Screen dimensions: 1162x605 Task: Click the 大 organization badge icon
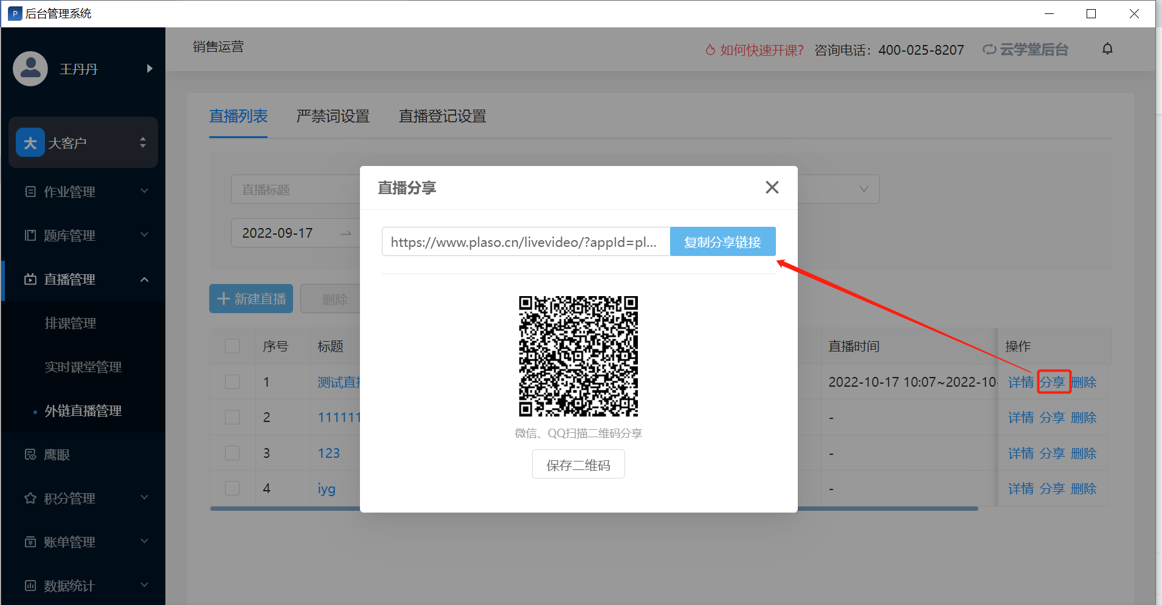pos(30,142)
